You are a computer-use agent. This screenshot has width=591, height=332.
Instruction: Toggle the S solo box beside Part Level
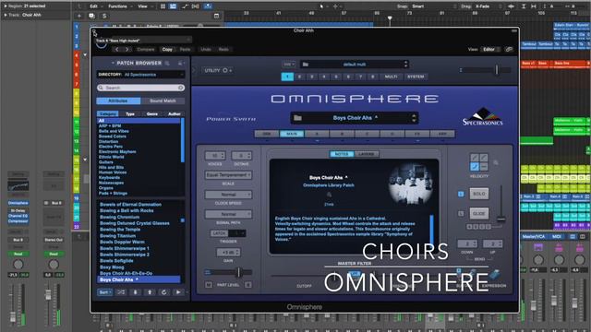248,285
